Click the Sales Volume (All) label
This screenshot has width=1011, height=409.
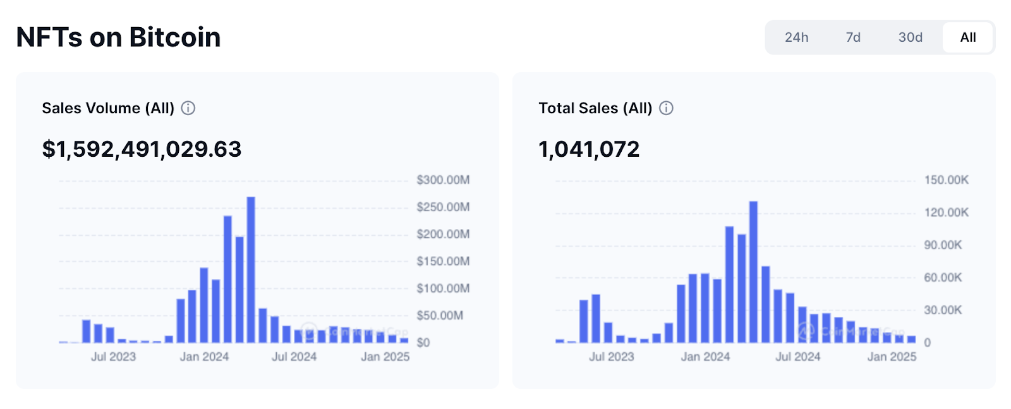(x=108, y=108)
